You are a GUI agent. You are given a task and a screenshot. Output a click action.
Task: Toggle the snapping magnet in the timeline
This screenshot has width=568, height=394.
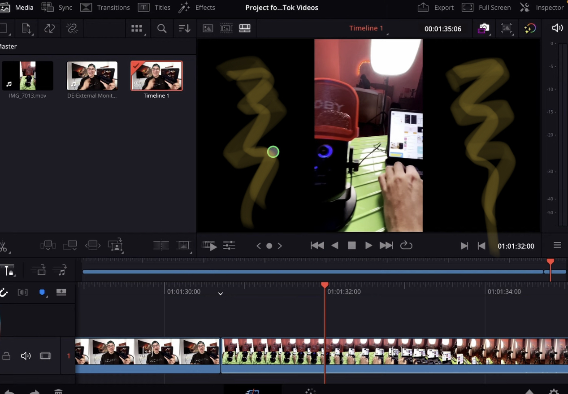4,292
